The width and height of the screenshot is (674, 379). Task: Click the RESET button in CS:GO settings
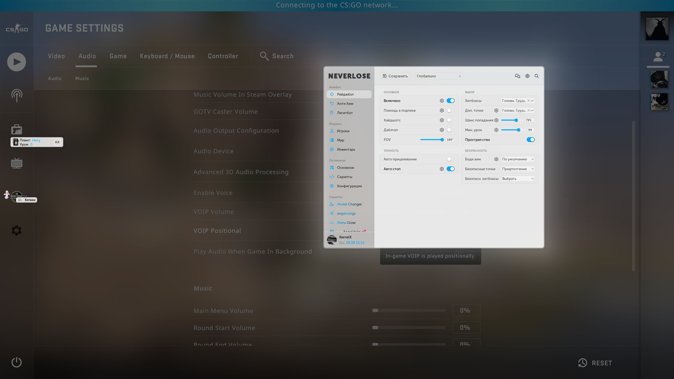coord(595,363)
